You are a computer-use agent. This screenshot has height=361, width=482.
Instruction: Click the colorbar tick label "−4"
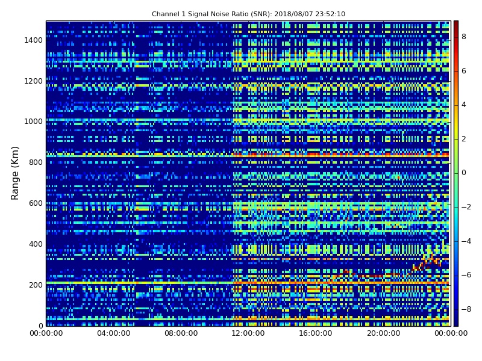pyautogui.click(x=466, y=241)
